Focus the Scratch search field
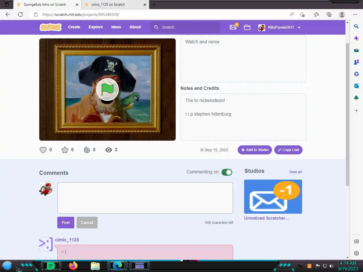 (186, 27)
